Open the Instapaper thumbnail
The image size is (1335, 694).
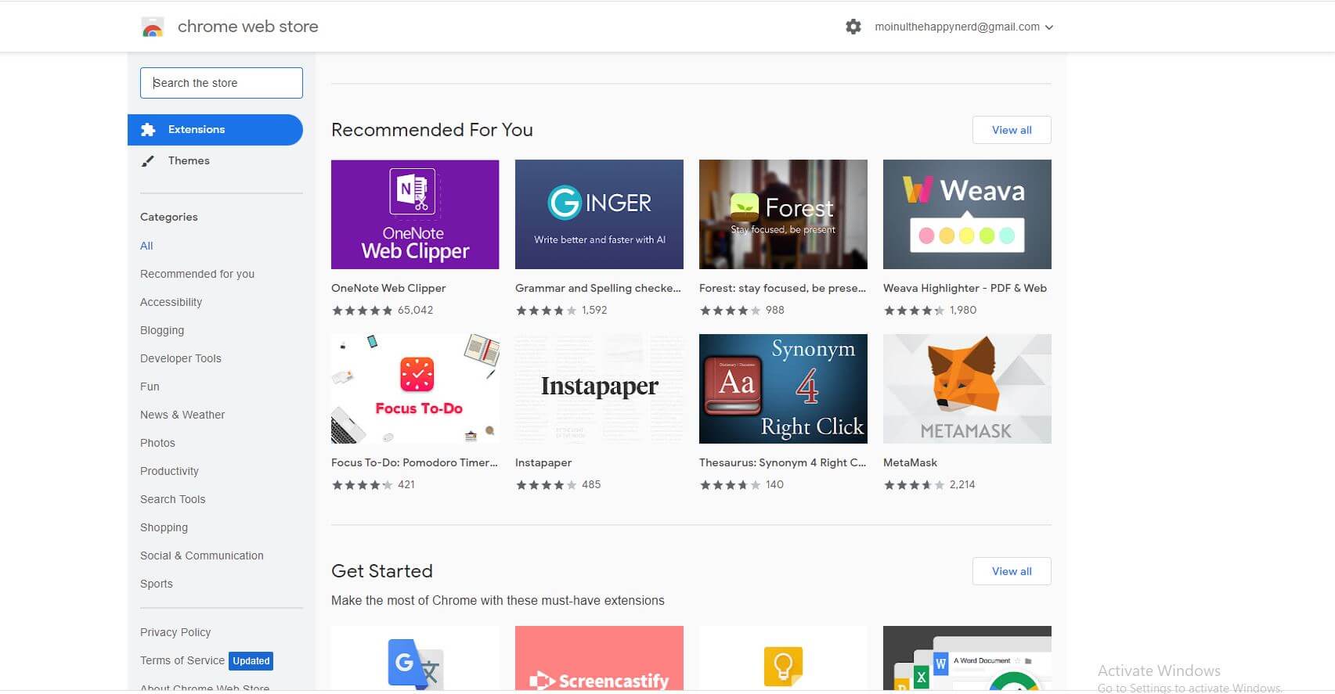pos(599,389)
